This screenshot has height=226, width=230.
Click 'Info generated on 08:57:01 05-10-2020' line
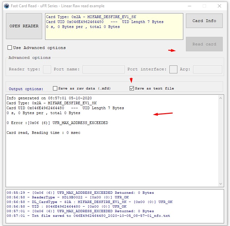49,98
